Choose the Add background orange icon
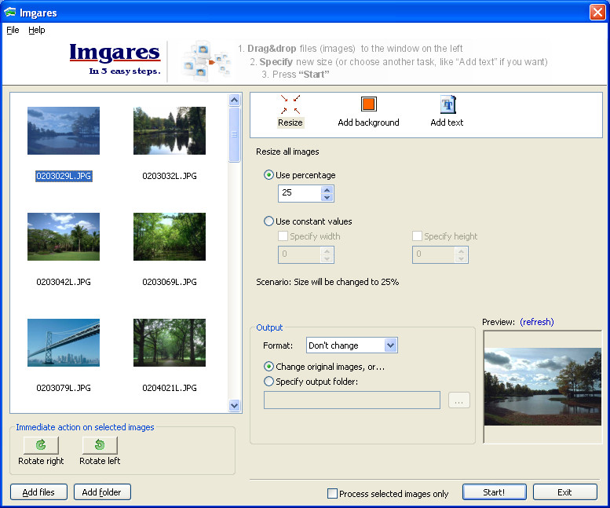 click(368, 104)
